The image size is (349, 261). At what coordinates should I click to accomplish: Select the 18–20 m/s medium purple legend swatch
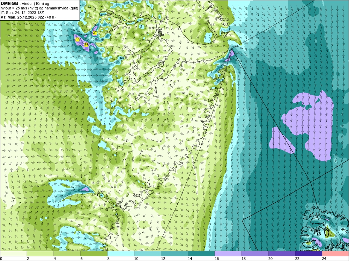click(255, 254)
